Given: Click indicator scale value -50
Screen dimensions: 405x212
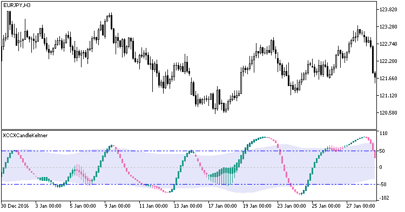Looking at the screenshot, I should (x=383, y=185).
